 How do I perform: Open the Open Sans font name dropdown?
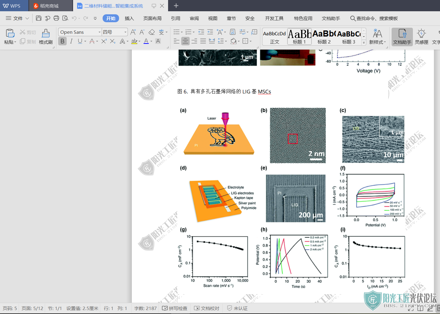pos(99,32)
